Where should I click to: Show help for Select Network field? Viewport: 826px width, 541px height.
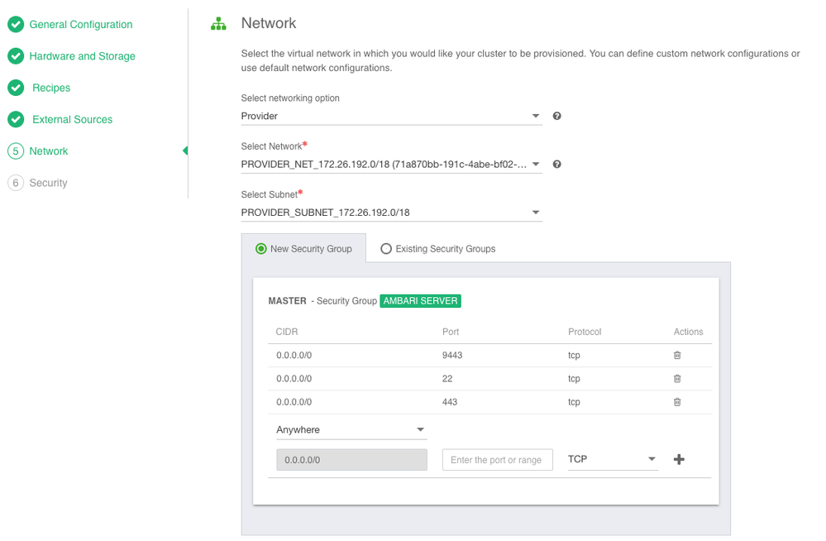(556, 165)
